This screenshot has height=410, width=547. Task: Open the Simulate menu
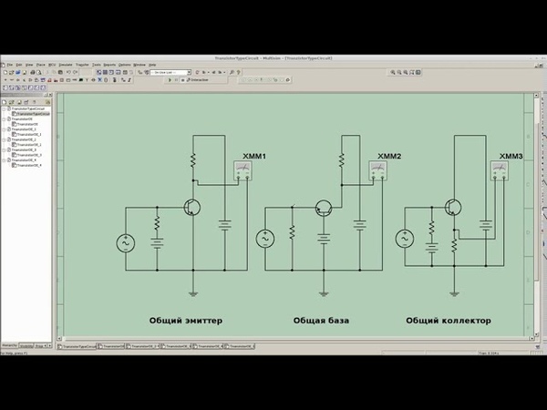[65, 65]
